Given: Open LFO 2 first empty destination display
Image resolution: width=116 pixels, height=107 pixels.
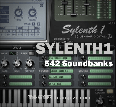Looking at the screenshot, I should click(21, 77).
